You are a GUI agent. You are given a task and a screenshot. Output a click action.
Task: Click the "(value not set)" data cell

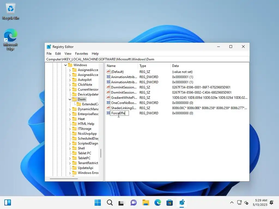(x=182, y=72)
